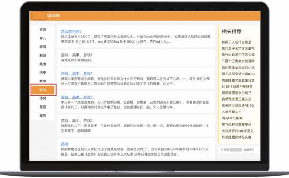Click the 站长统计 footer link

point(249,150)
